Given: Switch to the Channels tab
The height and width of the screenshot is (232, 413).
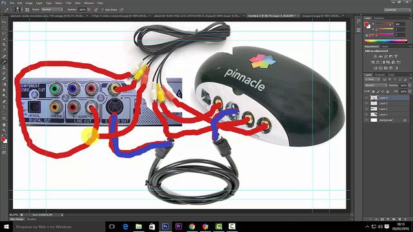Looking at the screenshot, I should pos(380,75).
